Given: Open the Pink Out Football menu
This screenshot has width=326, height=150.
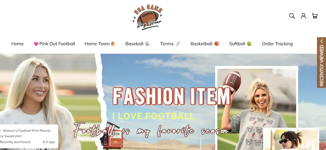Looking at the screenshot, I should pos(54,44).
